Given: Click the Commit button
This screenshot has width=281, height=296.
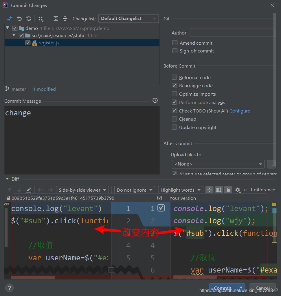Looking at the screenshot, I should click(x=223, y=288).
